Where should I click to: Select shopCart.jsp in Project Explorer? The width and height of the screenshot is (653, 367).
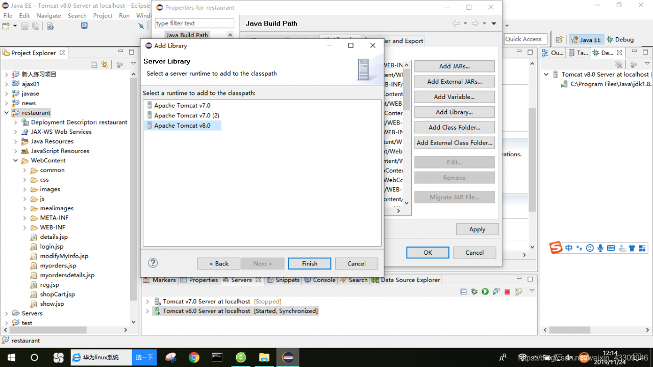click(x=57, y=295)
